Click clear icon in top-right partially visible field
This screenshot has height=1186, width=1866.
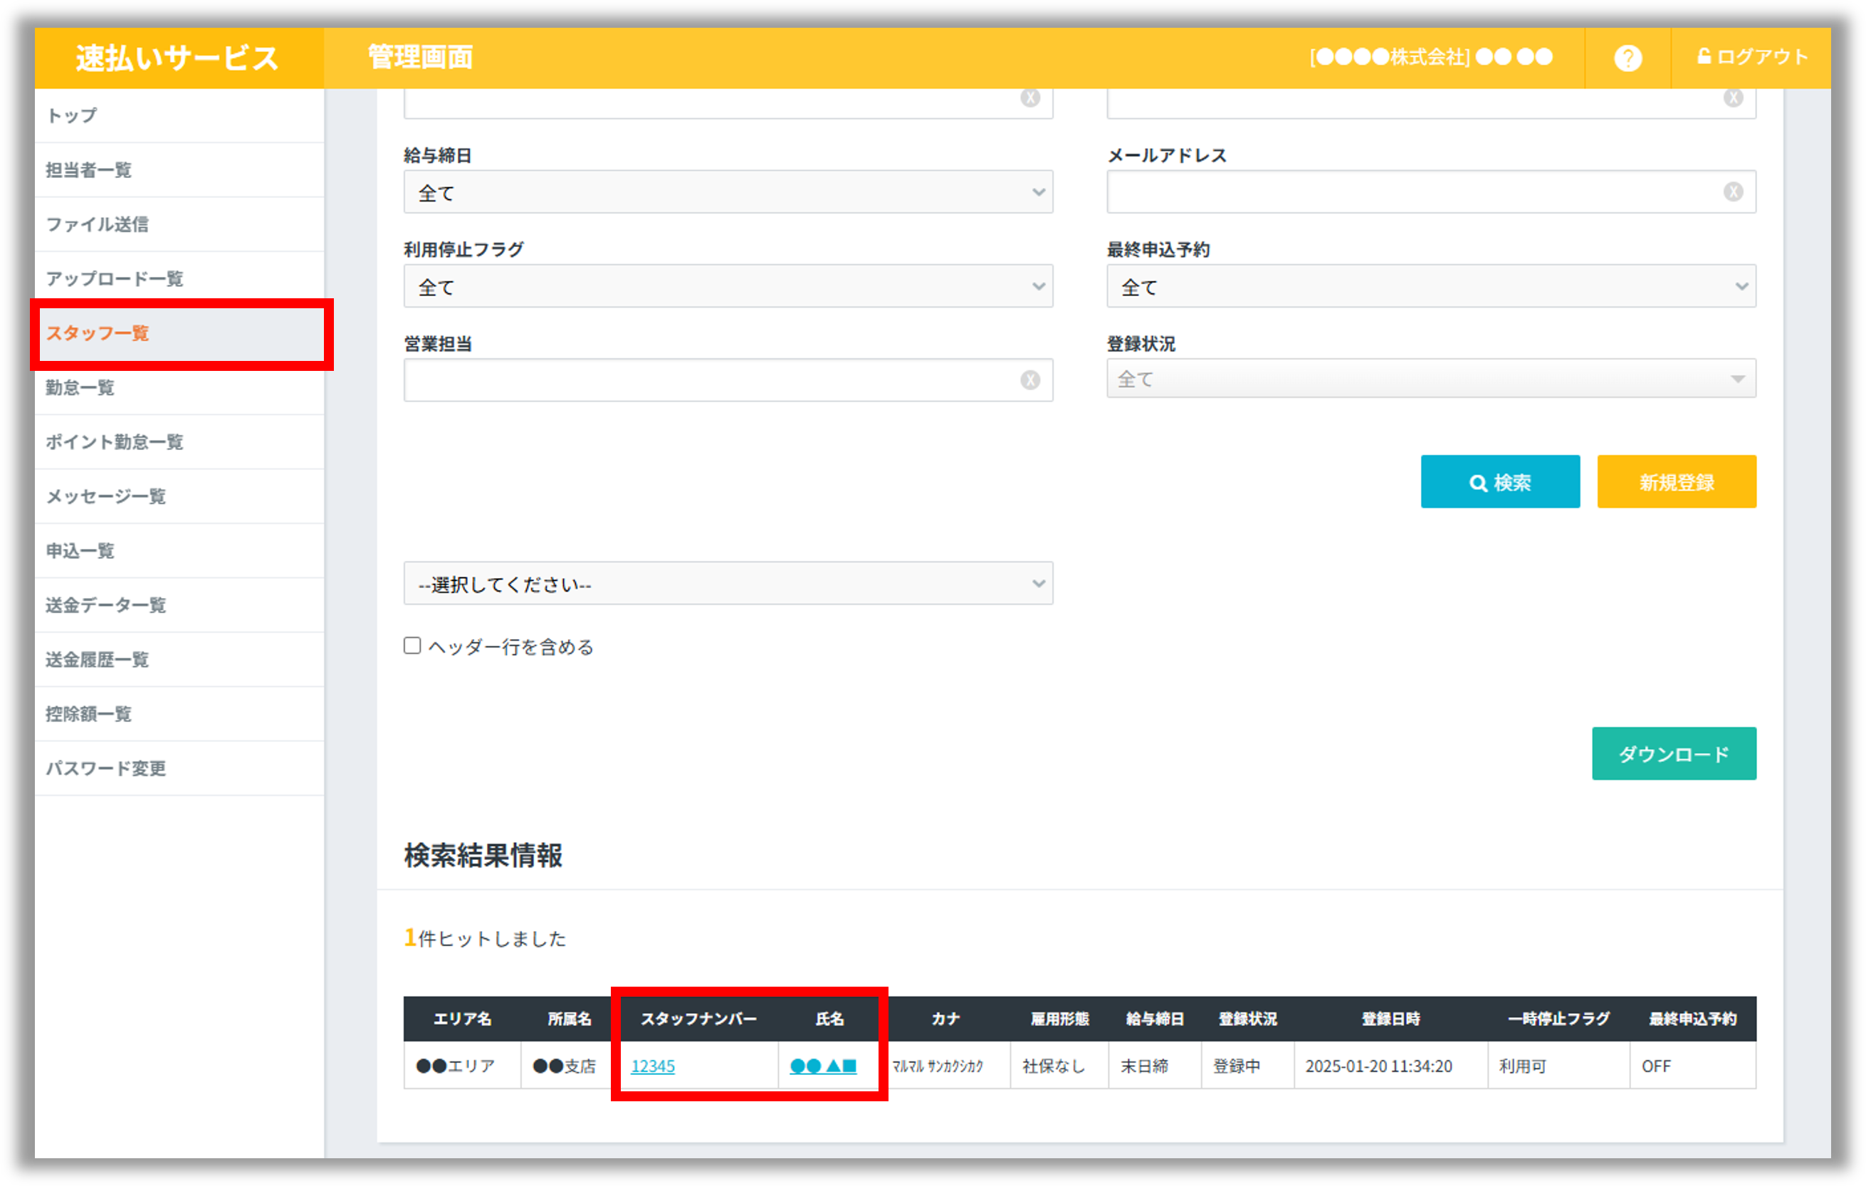click(x=1733, y=98)
